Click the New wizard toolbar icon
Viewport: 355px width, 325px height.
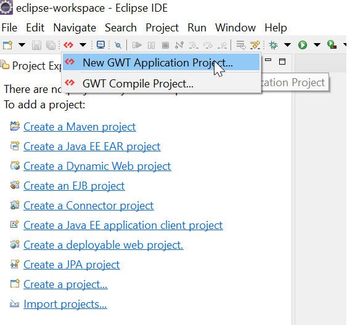(7, 45)
